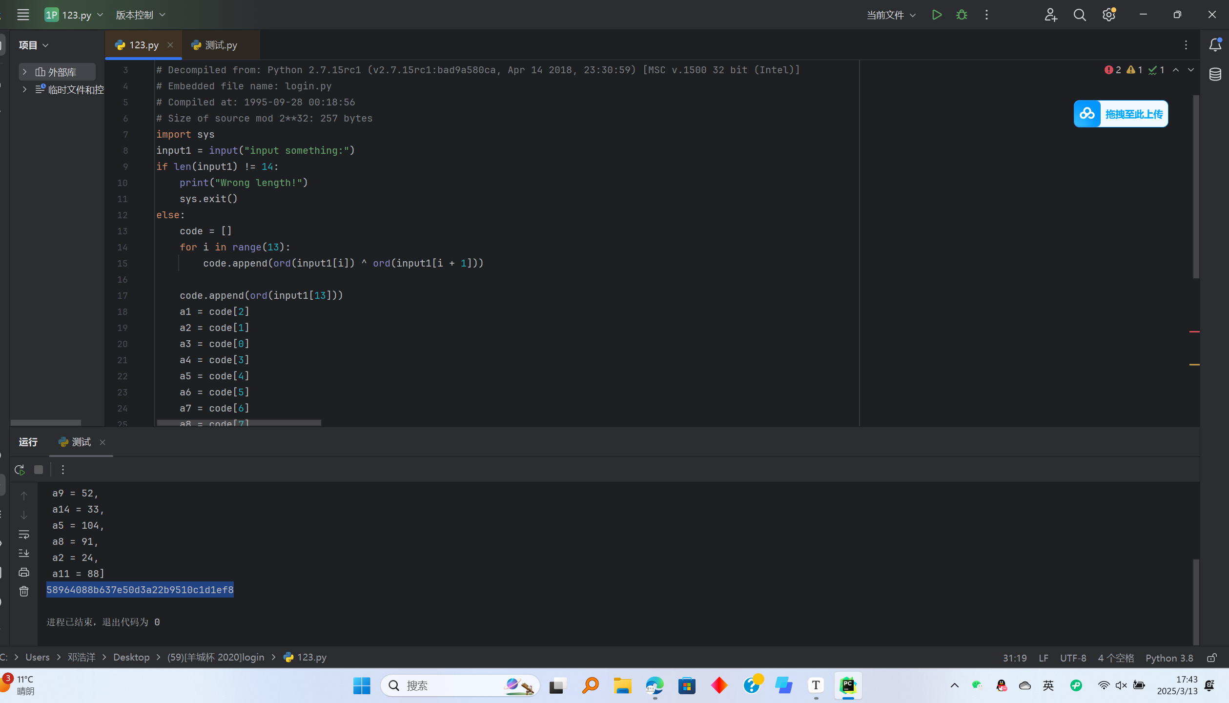The height and width of the screenshot is (703, 1229).
Task: Toggle soft-wrap in run console
Action: 24,534
